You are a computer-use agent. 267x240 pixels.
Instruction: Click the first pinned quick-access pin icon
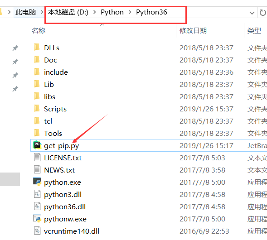click(x=15, y=48)
